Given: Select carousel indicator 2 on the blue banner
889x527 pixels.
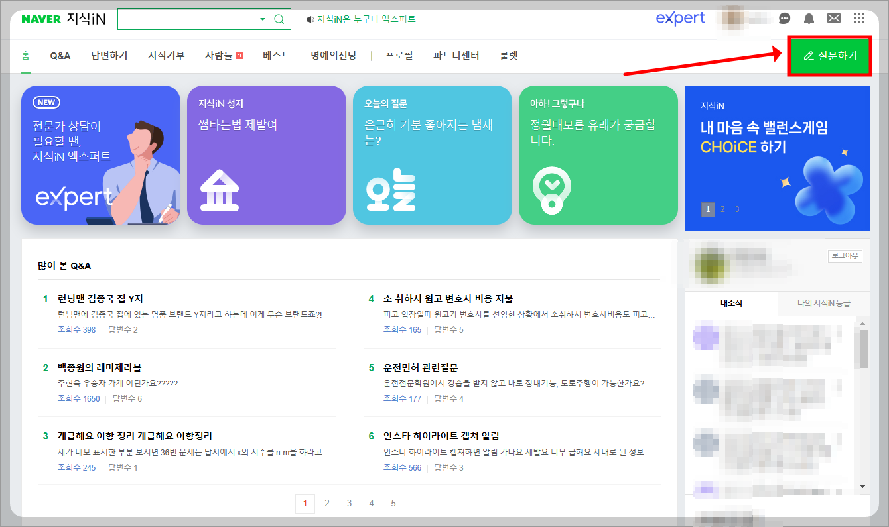Looking at the screenshot, I should tap(722, 209).
